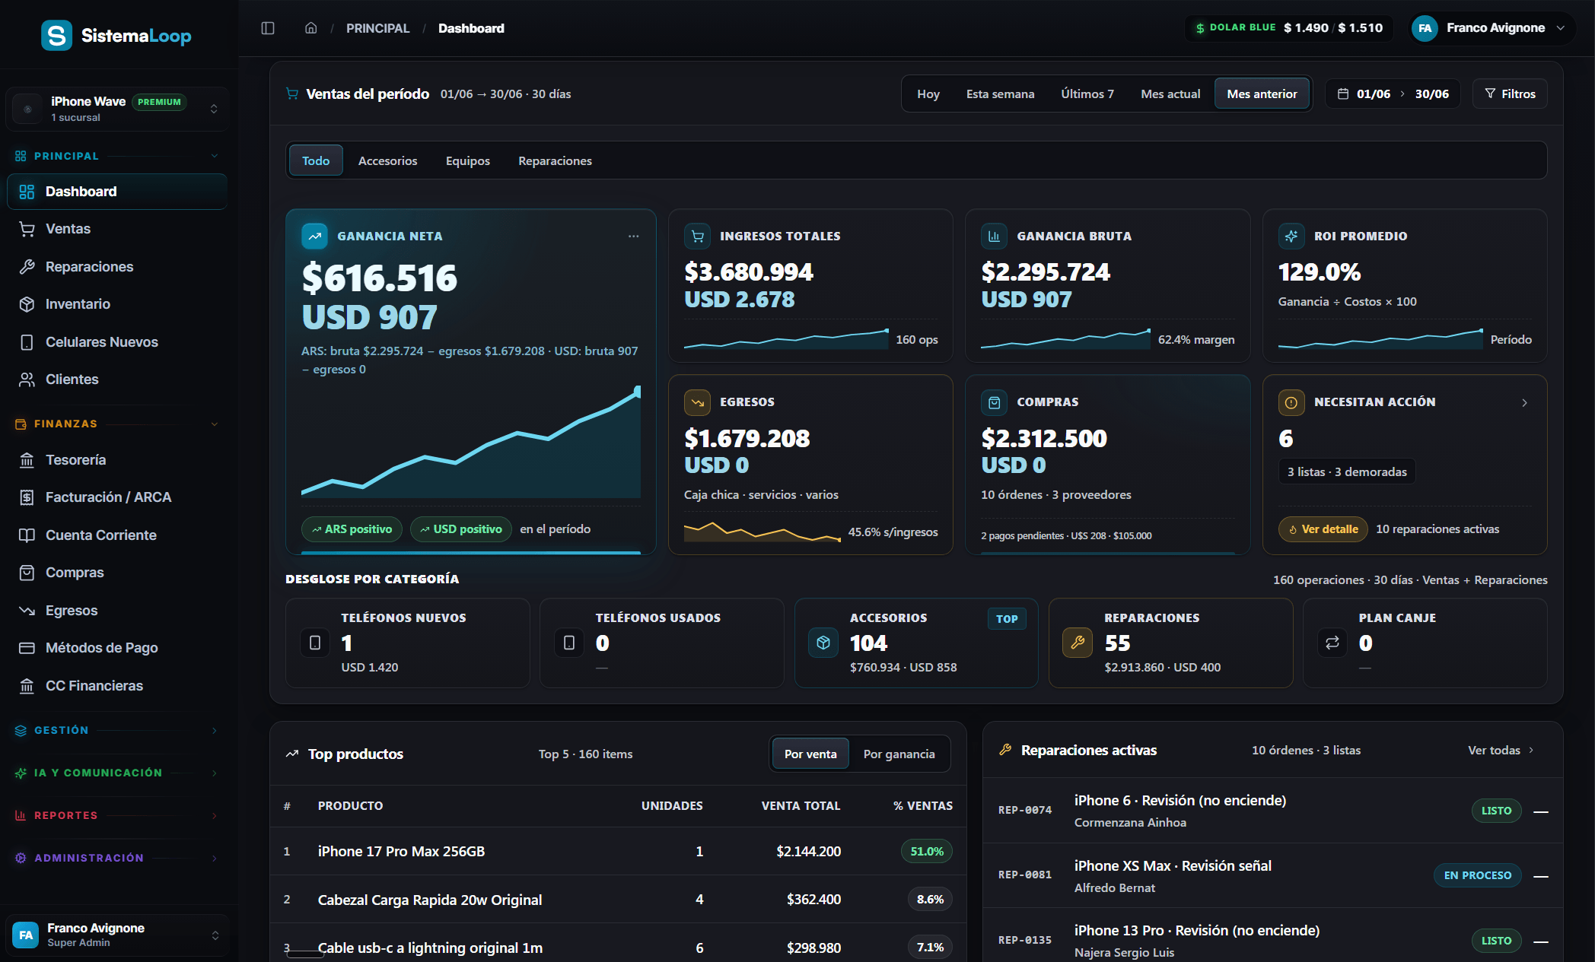Screen dimensions: 1595x962
Task: Switch to the Equipos tab
Action: coord(468,160)
